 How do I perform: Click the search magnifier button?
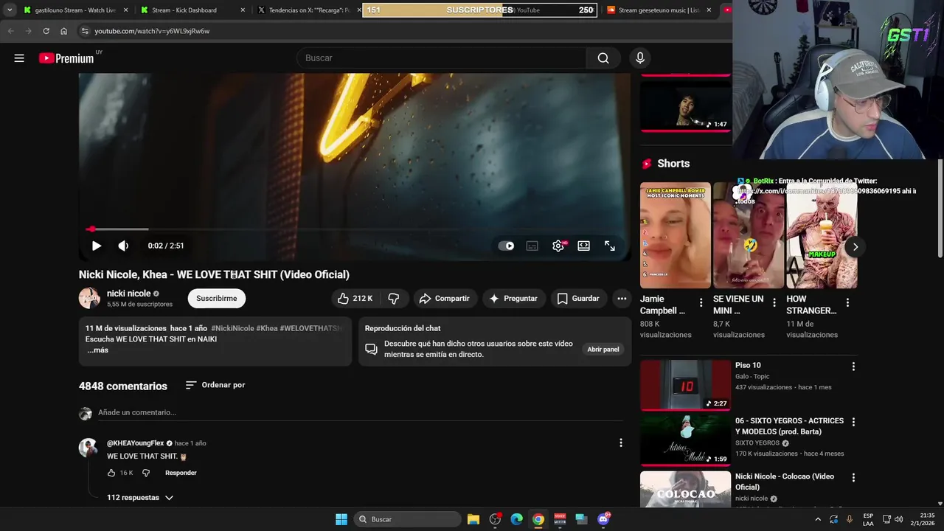pyautogui.click(x=603, y=58)
